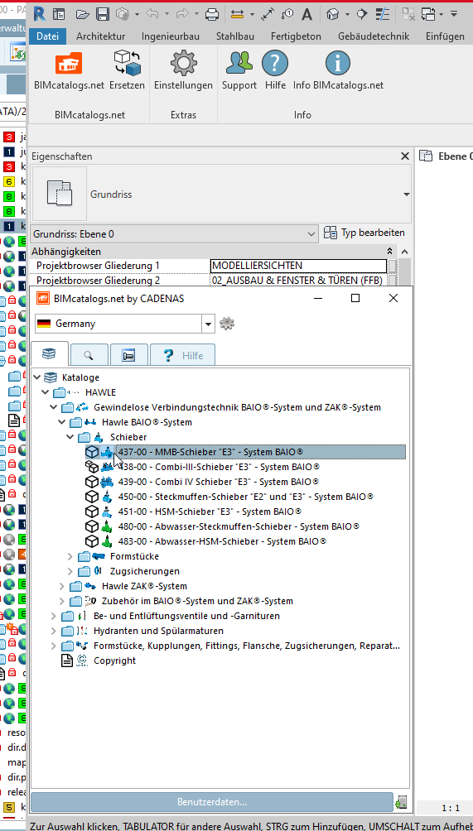Open the Revit application menu logo

coord(39,14)
